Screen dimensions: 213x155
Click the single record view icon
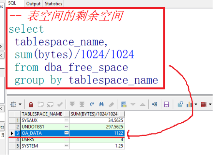pyautogui.click(x=124, y=105)
